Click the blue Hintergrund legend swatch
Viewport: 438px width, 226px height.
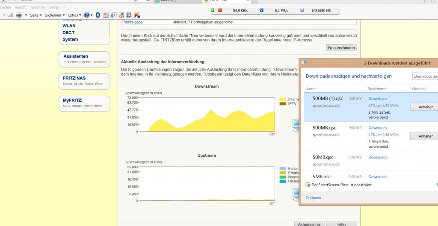(x=283, y=182)
